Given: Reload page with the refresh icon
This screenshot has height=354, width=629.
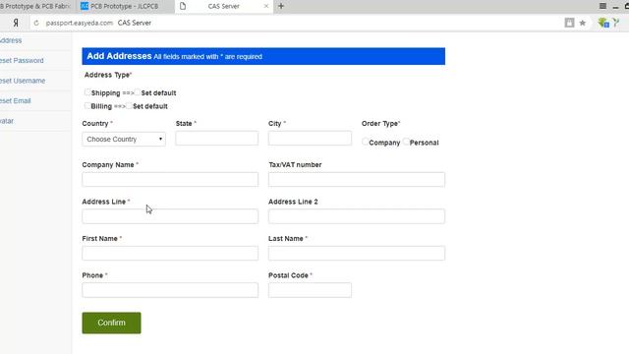Looking at the screenshot, I should click(36, 23).
